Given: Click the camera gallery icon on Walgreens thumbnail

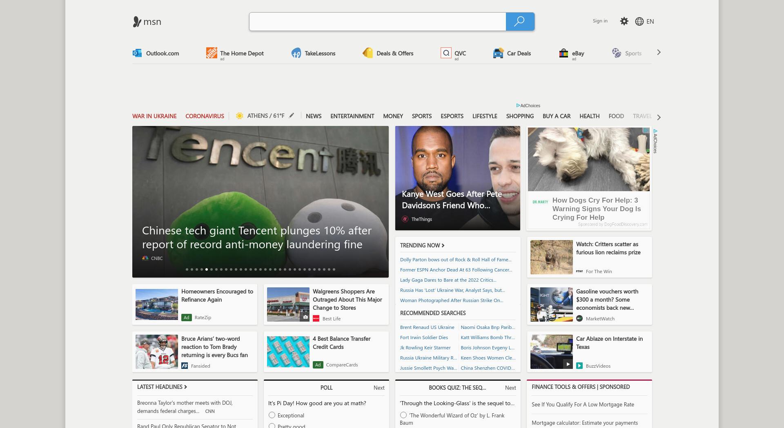Looking at the screenshot, I should click(305, 317).
